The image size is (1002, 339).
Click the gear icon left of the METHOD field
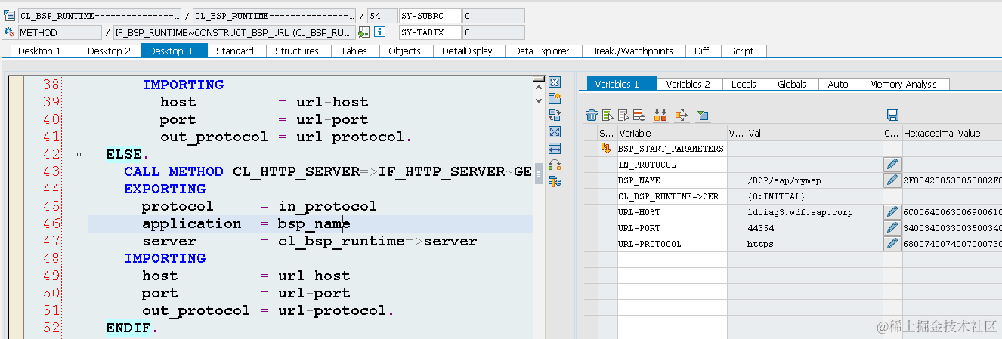pos(9,32)
